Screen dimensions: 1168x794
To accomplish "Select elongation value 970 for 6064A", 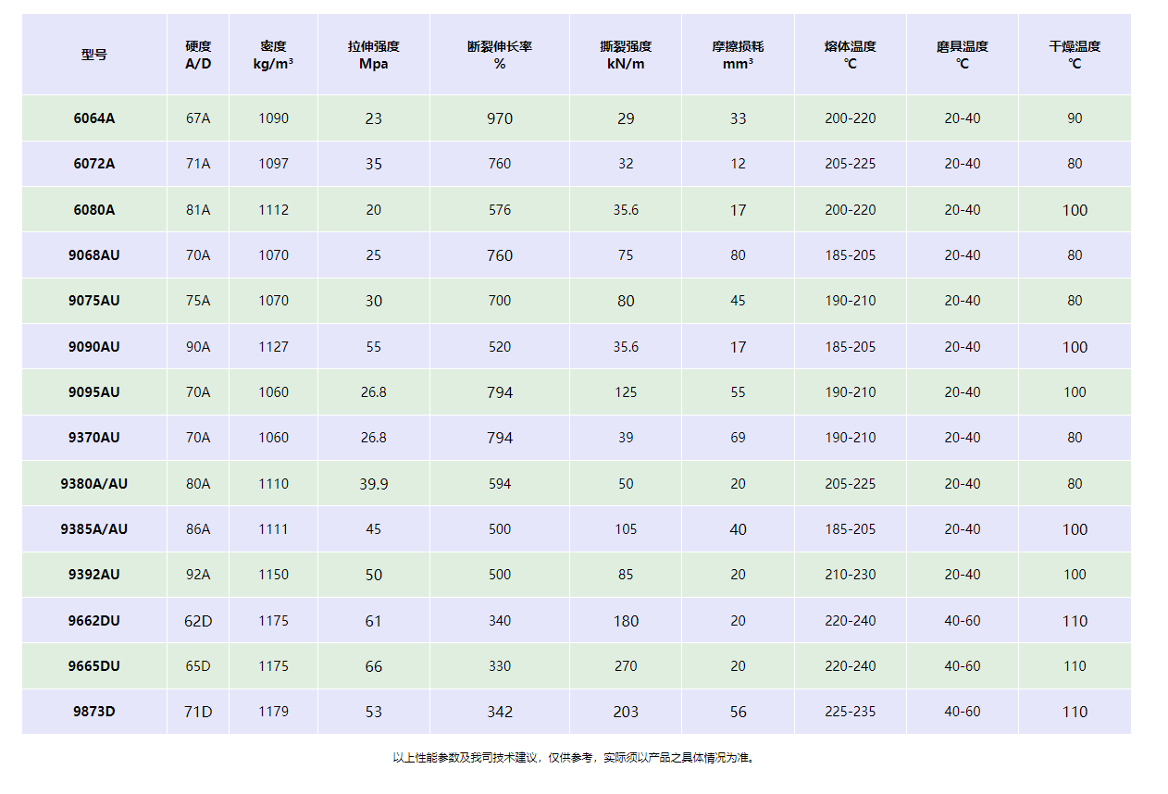I will 500,118.
